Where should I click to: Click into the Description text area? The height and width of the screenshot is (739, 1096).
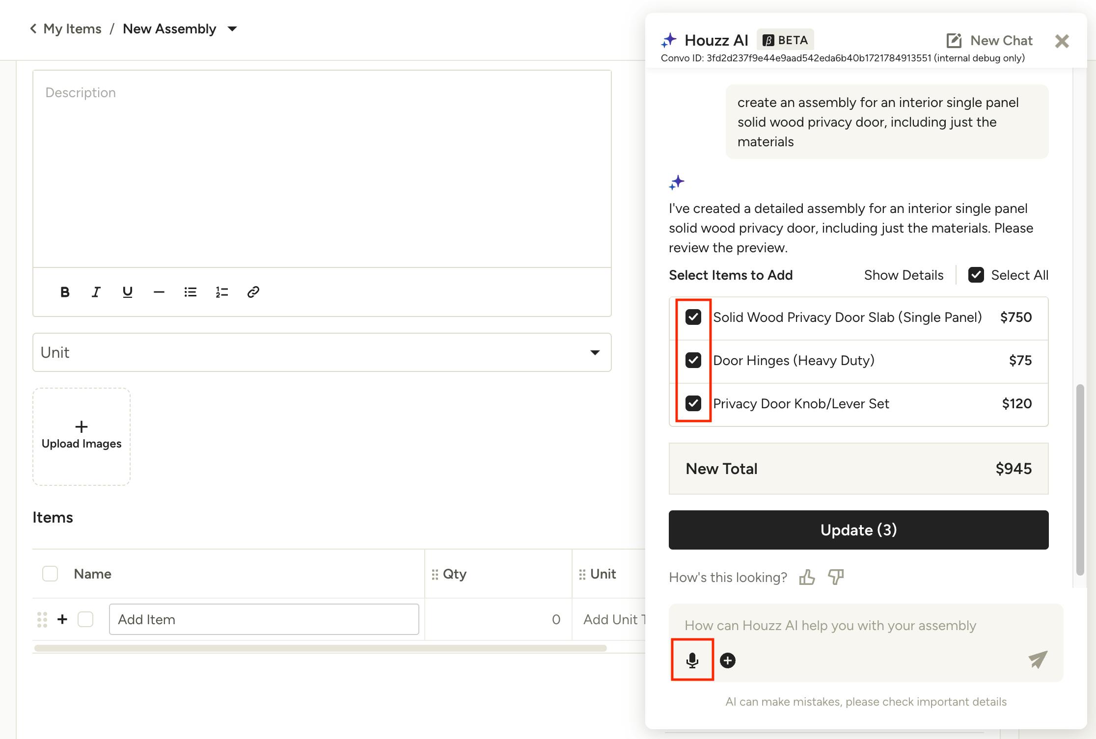[x=322, y=169]
